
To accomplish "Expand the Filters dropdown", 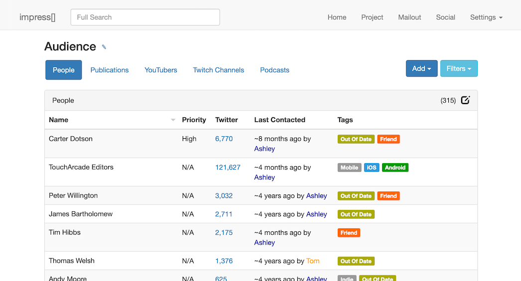I will point(458,69).
